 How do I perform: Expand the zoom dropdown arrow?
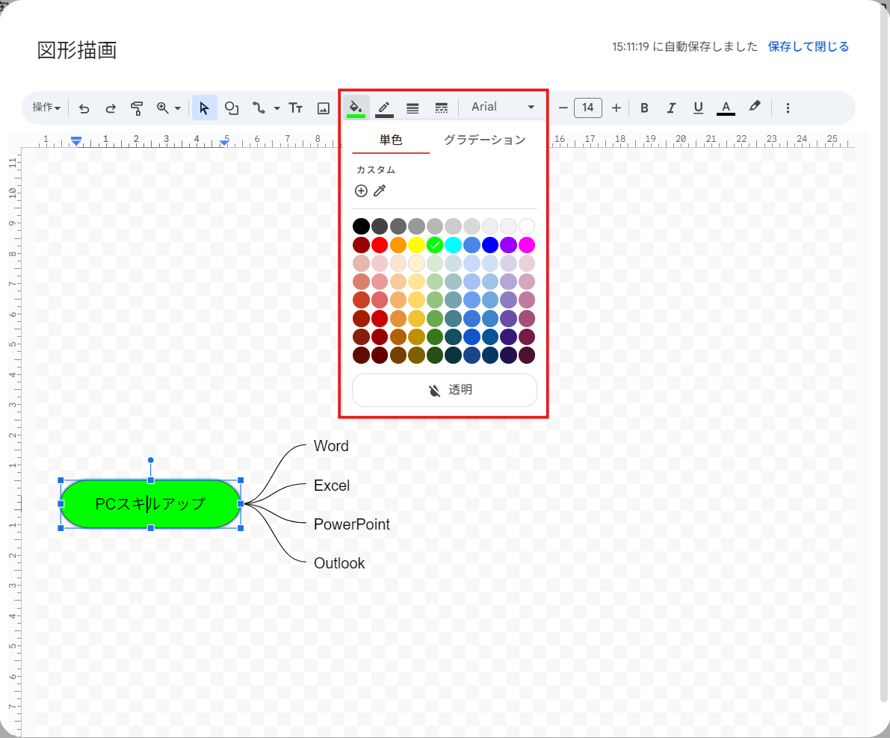coord(178,108)
